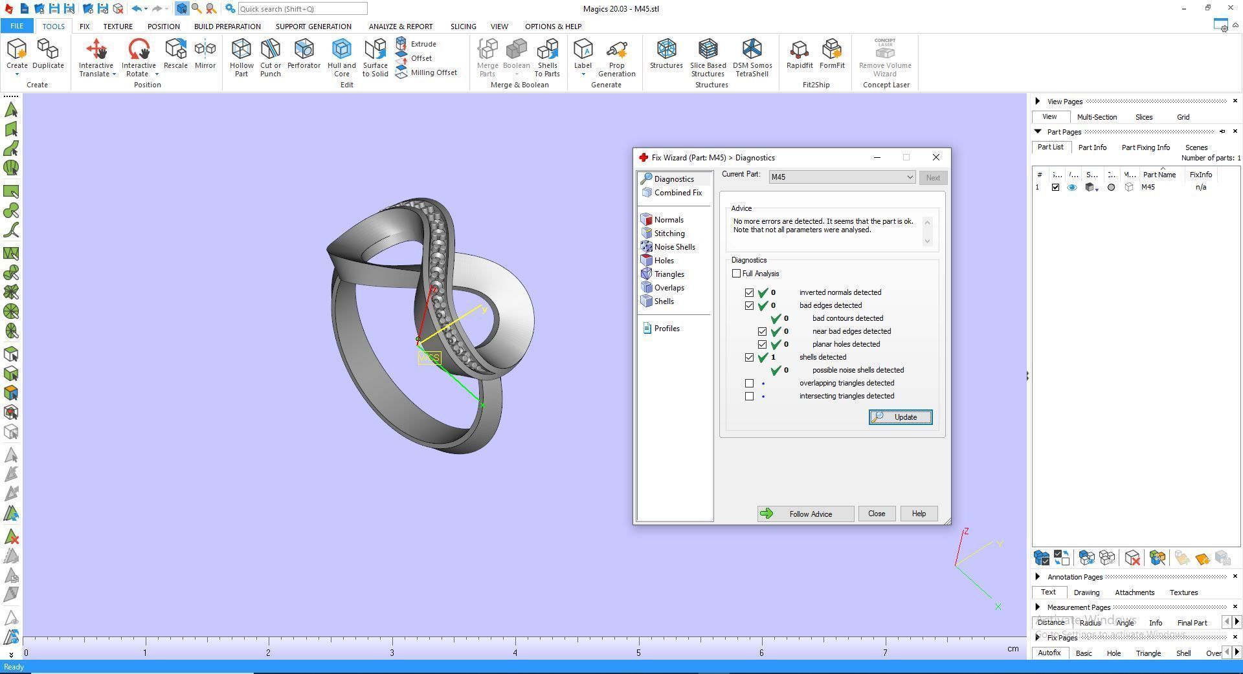This screenshot has width=1243, height=674.
Task: Hide M45 part via eye icon
Action: click(1072, 188)
